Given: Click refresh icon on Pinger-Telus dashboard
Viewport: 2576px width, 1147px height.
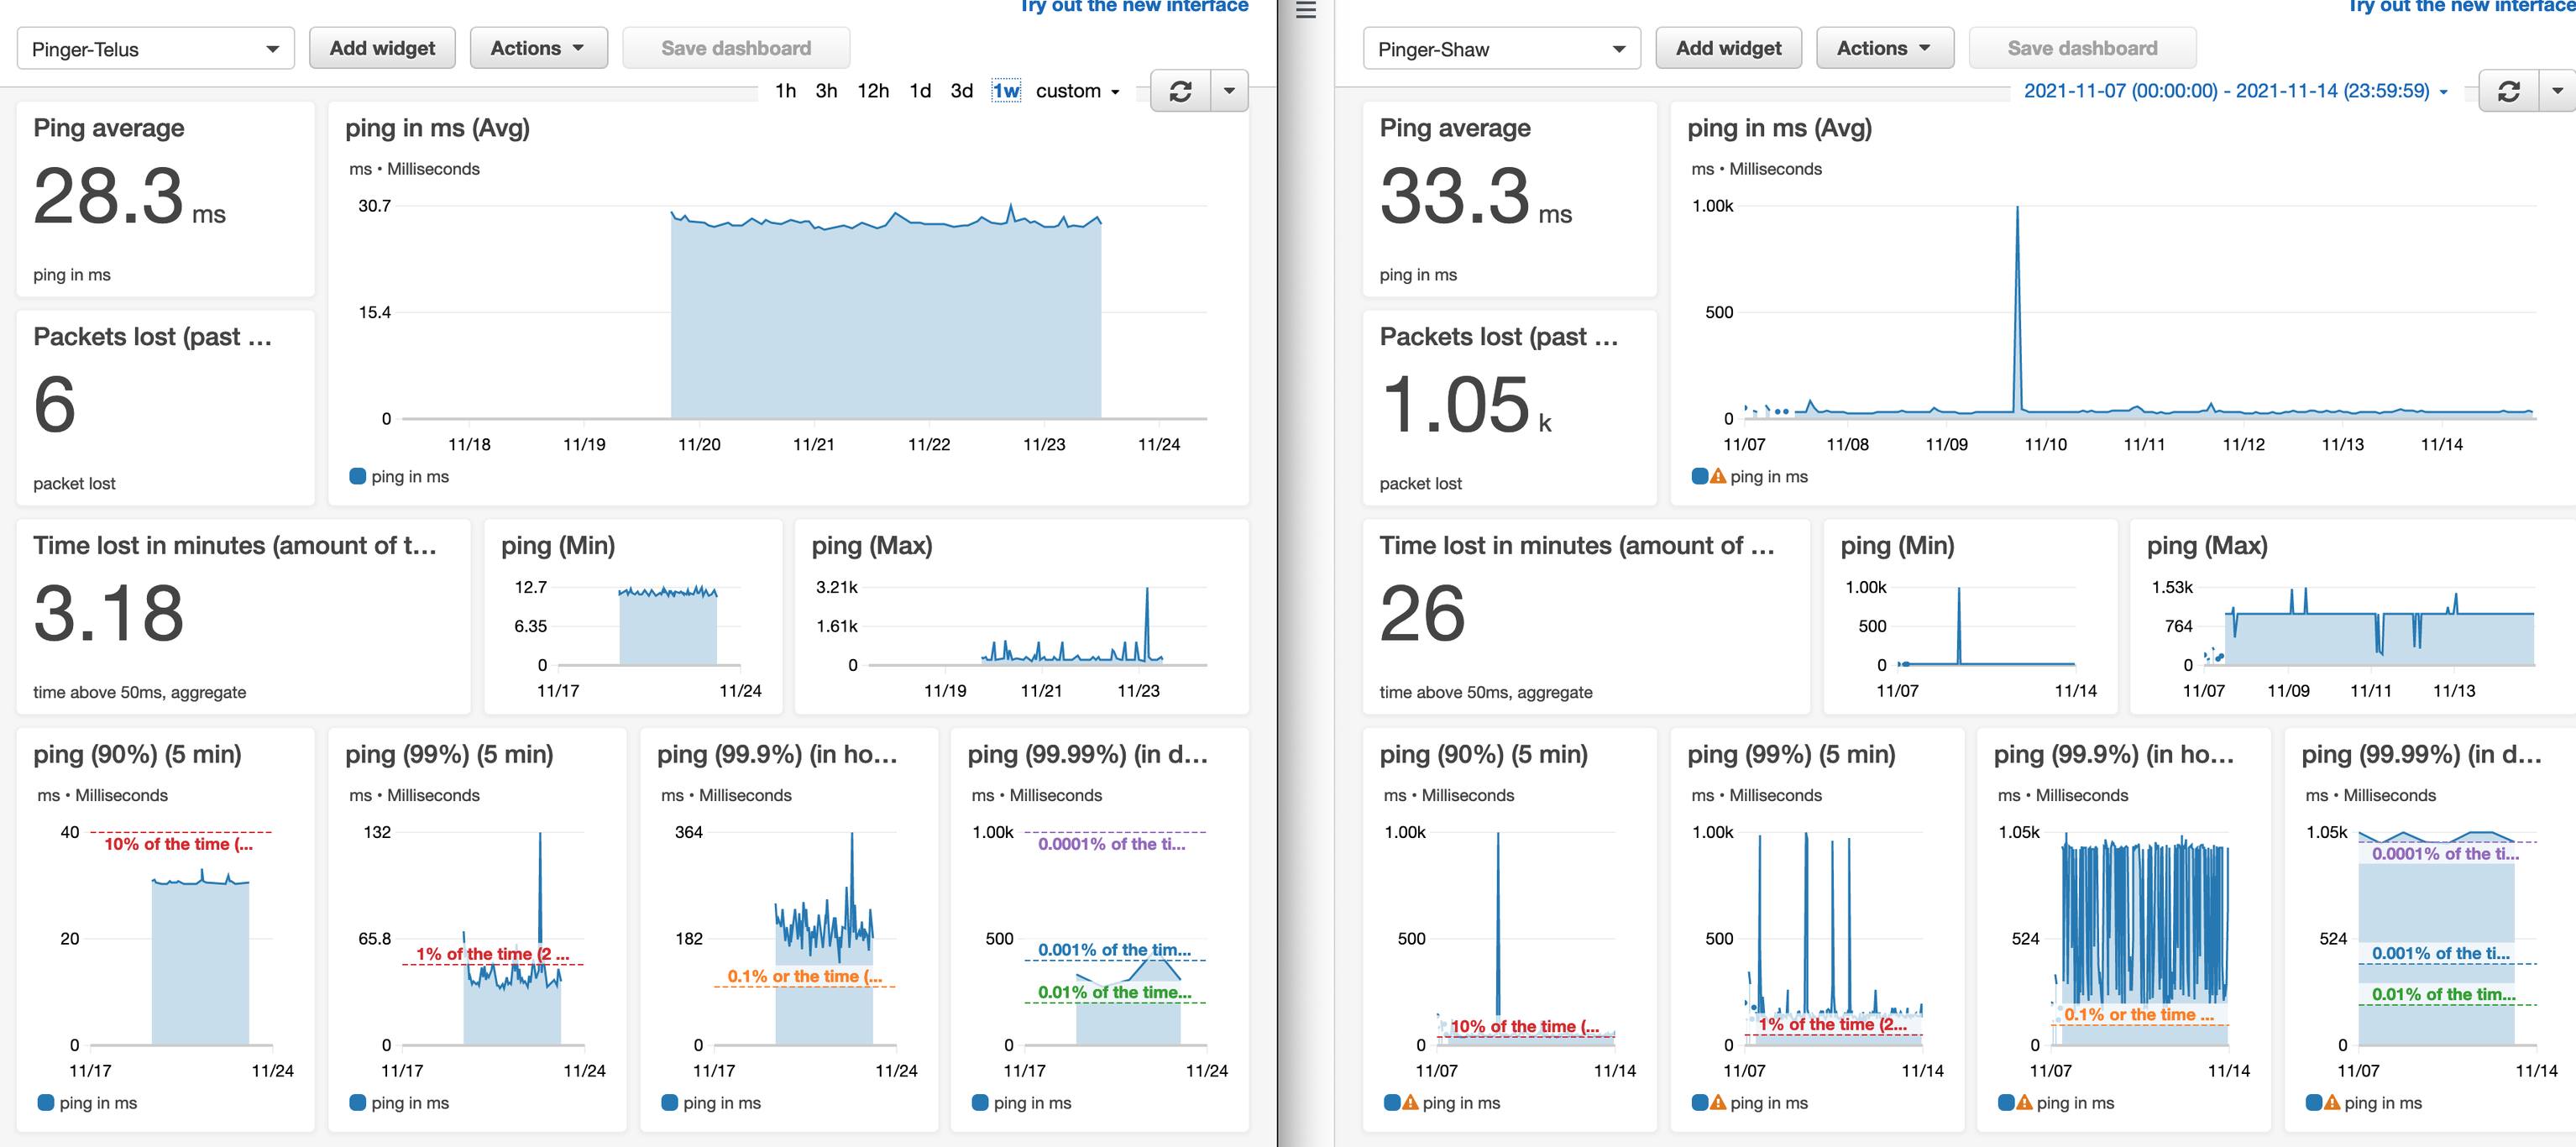Looking at the screenshot, I should click(x=1180, y=91).
